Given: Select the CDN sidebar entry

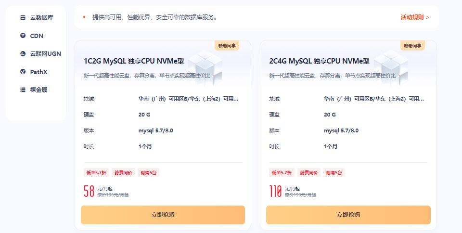Looking at the screenshot, I should [x=37, y=36].
